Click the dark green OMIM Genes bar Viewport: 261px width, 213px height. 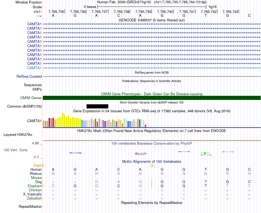[x=152, y=98]
